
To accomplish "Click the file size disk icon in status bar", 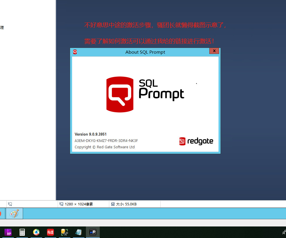I will coord(113,204).
